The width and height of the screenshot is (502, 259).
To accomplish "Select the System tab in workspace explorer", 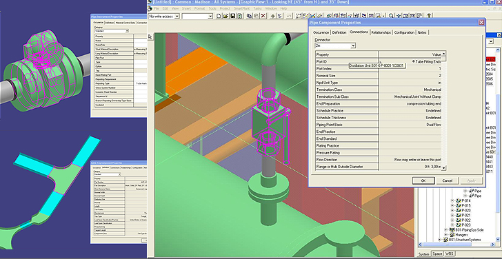I will 424,254.
